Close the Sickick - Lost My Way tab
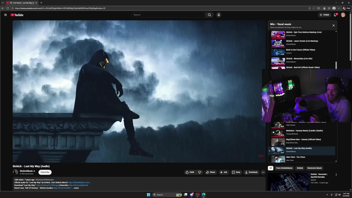Screen dimensions: 352x198 tap(36, 3)
